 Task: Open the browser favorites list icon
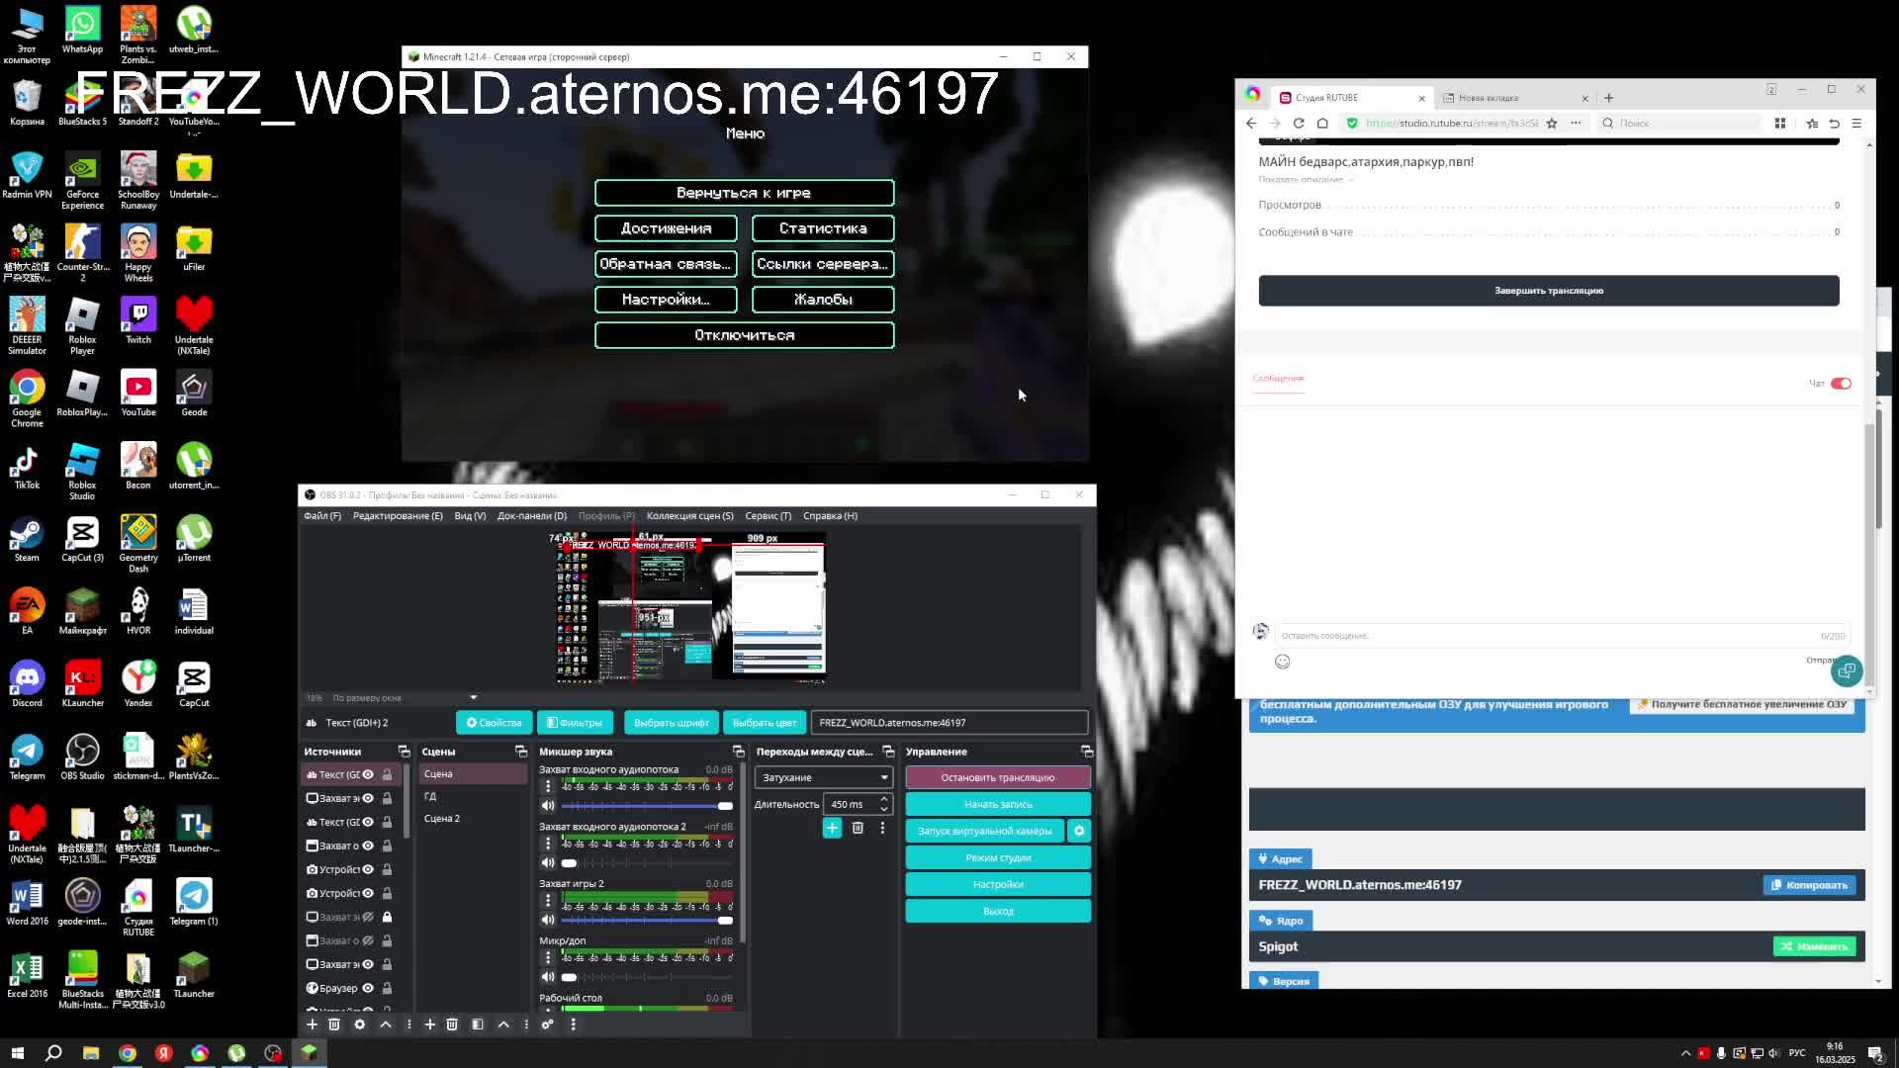coord(1812,124)
